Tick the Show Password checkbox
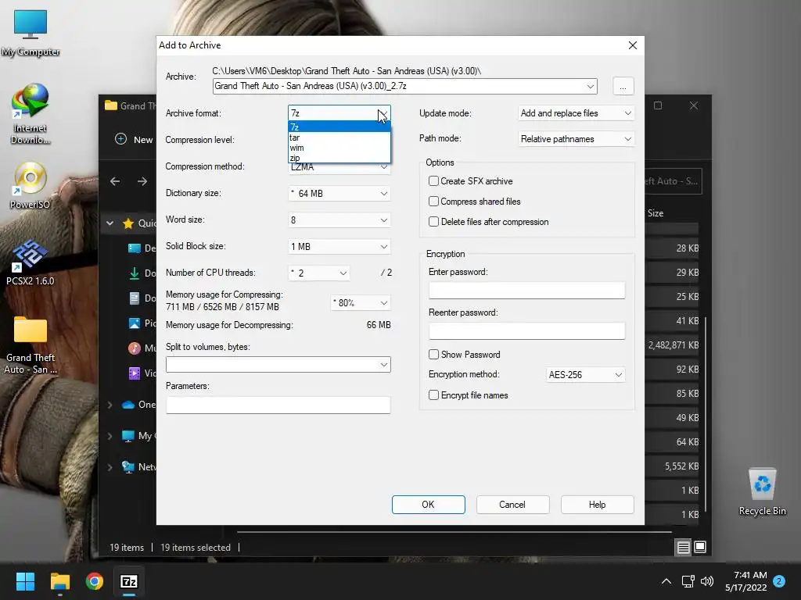This screenshot has width=801, height=600. pyautogui.click(x=433, y=355)
